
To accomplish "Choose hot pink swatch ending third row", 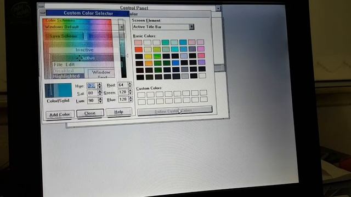I will tap(201, 55).
